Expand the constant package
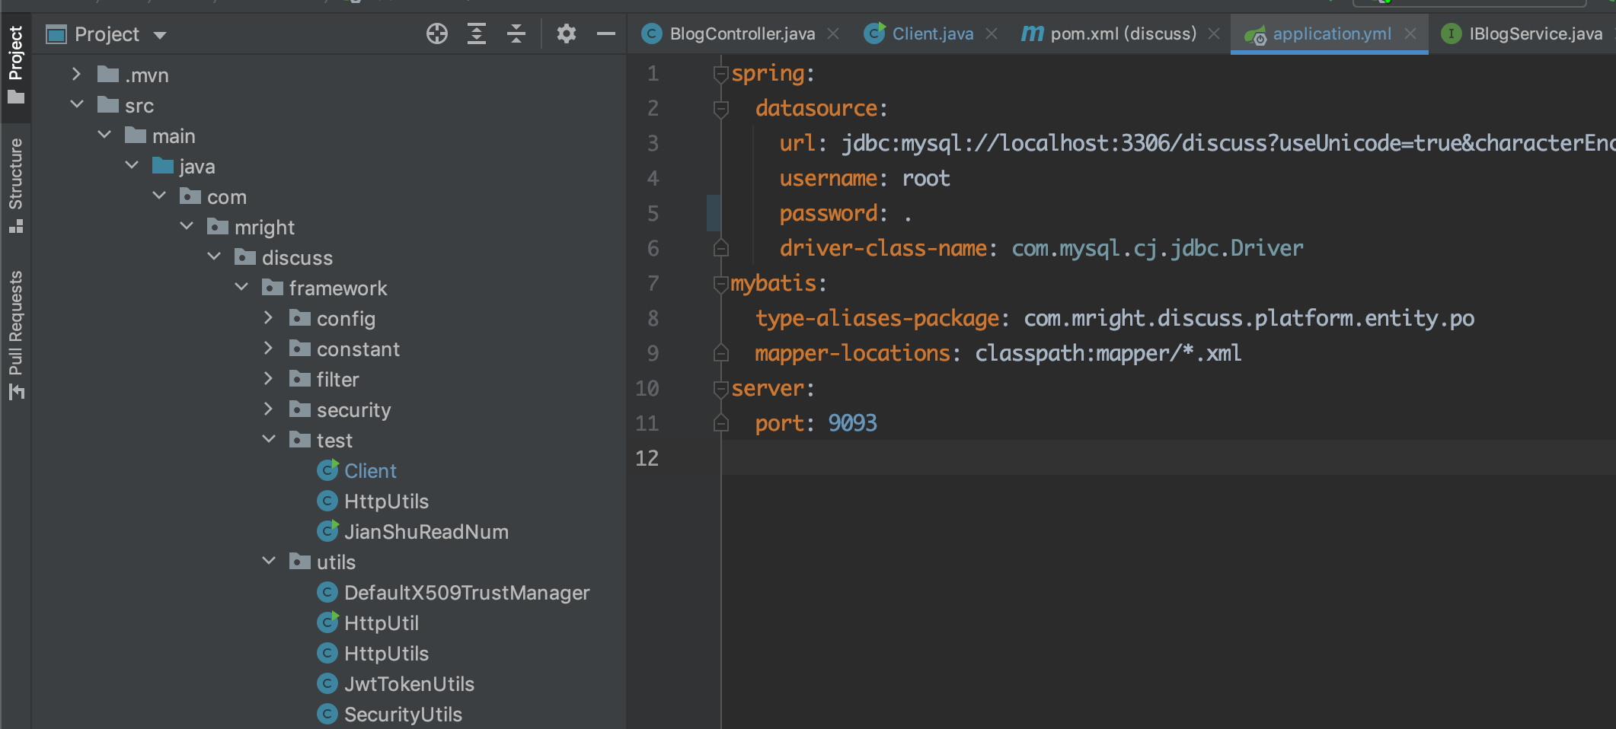 pos(268,349)
